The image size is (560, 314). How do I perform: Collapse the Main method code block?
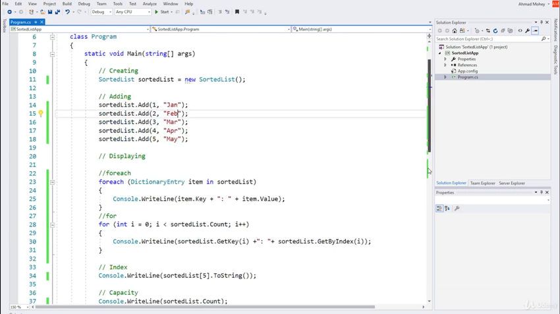[x=52, y=54]
